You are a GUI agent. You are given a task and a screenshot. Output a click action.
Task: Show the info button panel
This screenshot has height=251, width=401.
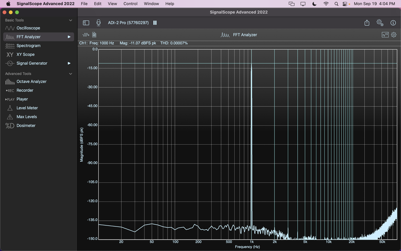coord(393,23)
